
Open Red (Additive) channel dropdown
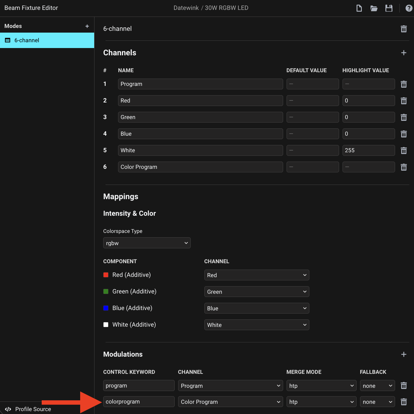(257, 275)
